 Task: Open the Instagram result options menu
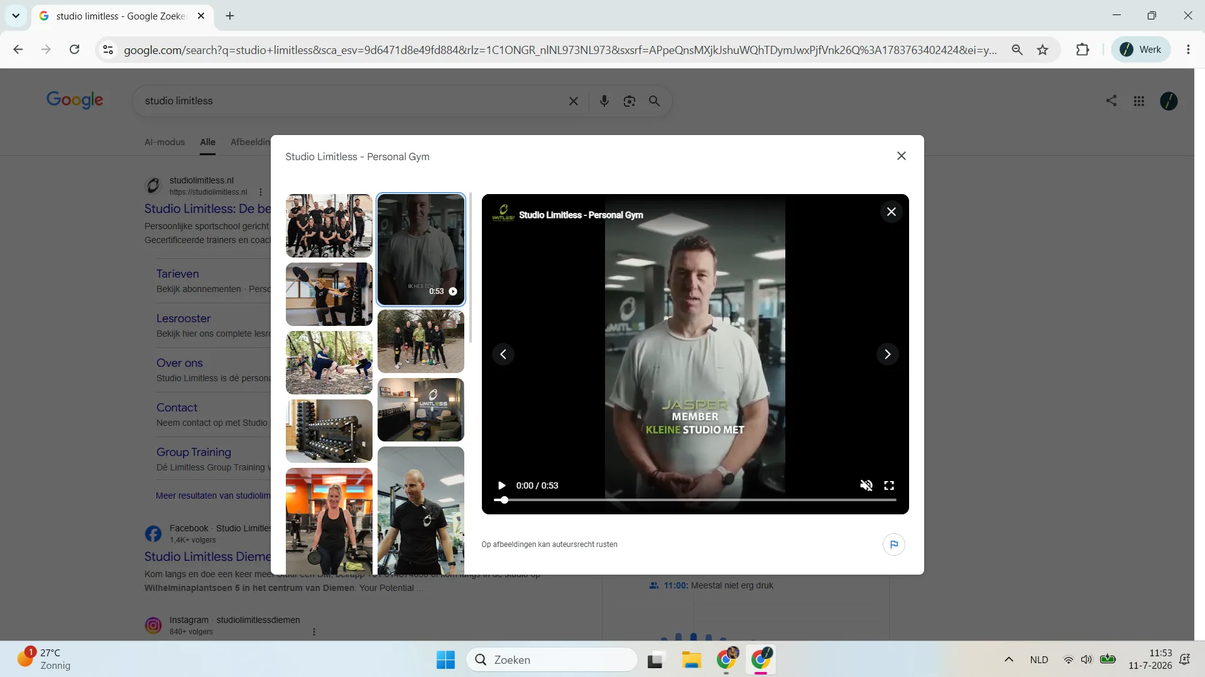(x=314, y=632)
